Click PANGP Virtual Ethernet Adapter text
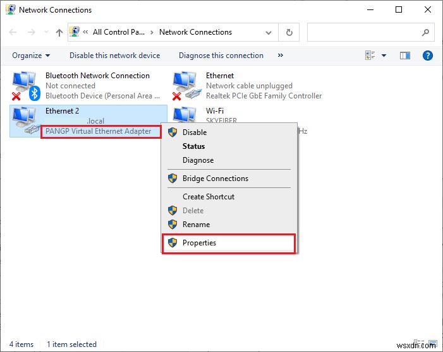443x352 pixels. click(99, 131)
